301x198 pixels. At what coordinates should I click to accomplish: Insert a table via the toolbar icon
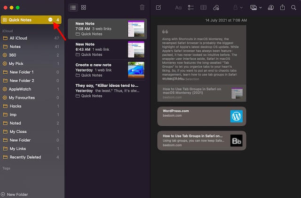(204, 8)
